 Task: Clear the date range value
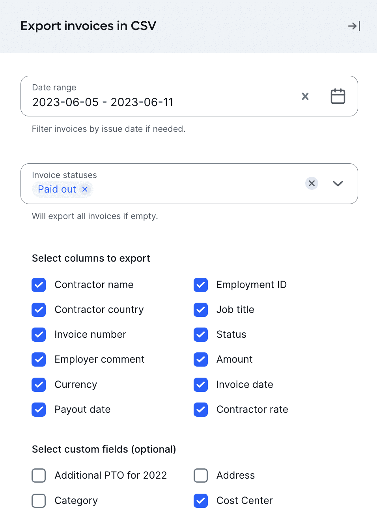[305, 96]
